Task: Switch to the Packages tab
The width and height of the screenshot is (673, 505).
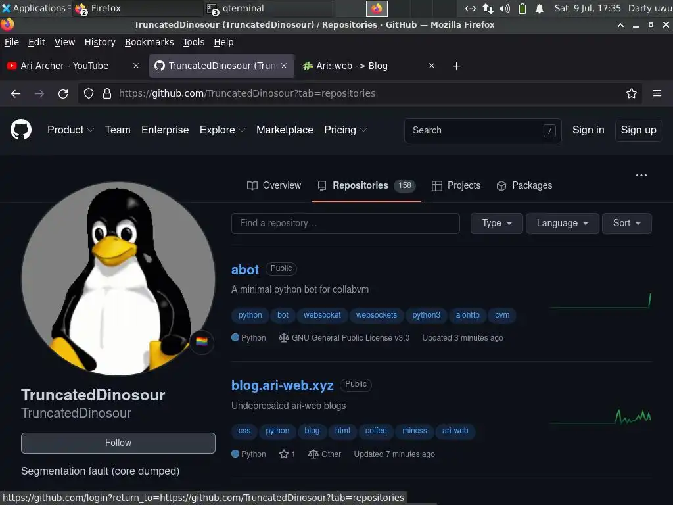Action: [524, 185]
